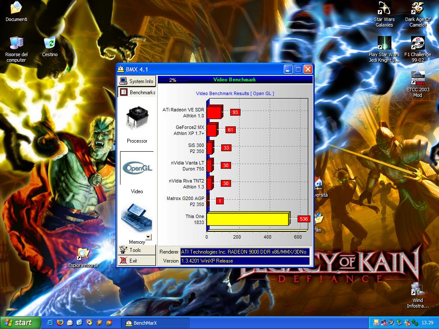Click the yellow This One result bar
Viewport: 439px width, 329px height.
pos(248,218)
